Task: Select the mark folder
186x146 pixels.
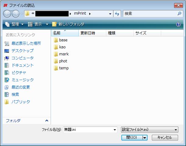Action: (x=64, y=54)
